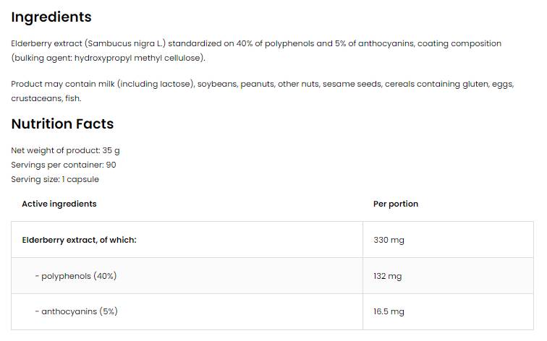Click the '132 mg' table value

tap(387, 276)
